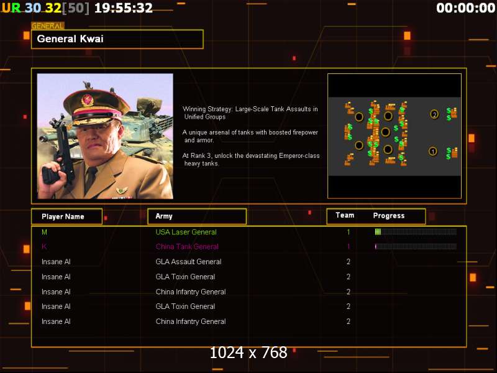The image size is (497, 373).
Task: Click the 'At Rank 3' Emperor-class tanks text
Action: point(251,160)
